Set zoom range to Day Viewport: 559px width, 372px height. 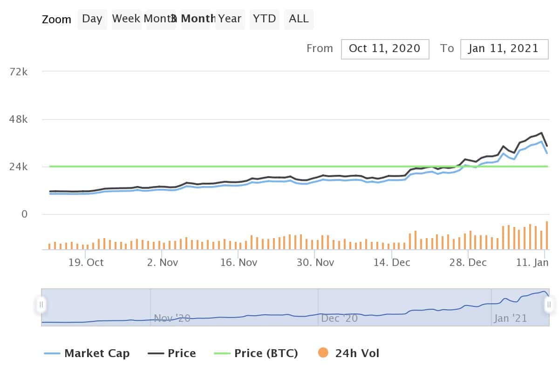pos(92,19)
